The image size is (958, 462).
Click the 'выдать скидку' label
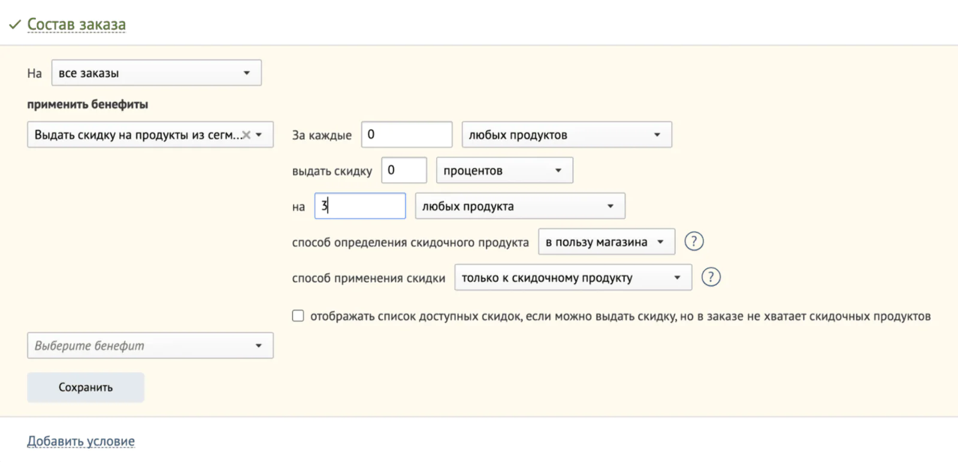coord(332,171)
